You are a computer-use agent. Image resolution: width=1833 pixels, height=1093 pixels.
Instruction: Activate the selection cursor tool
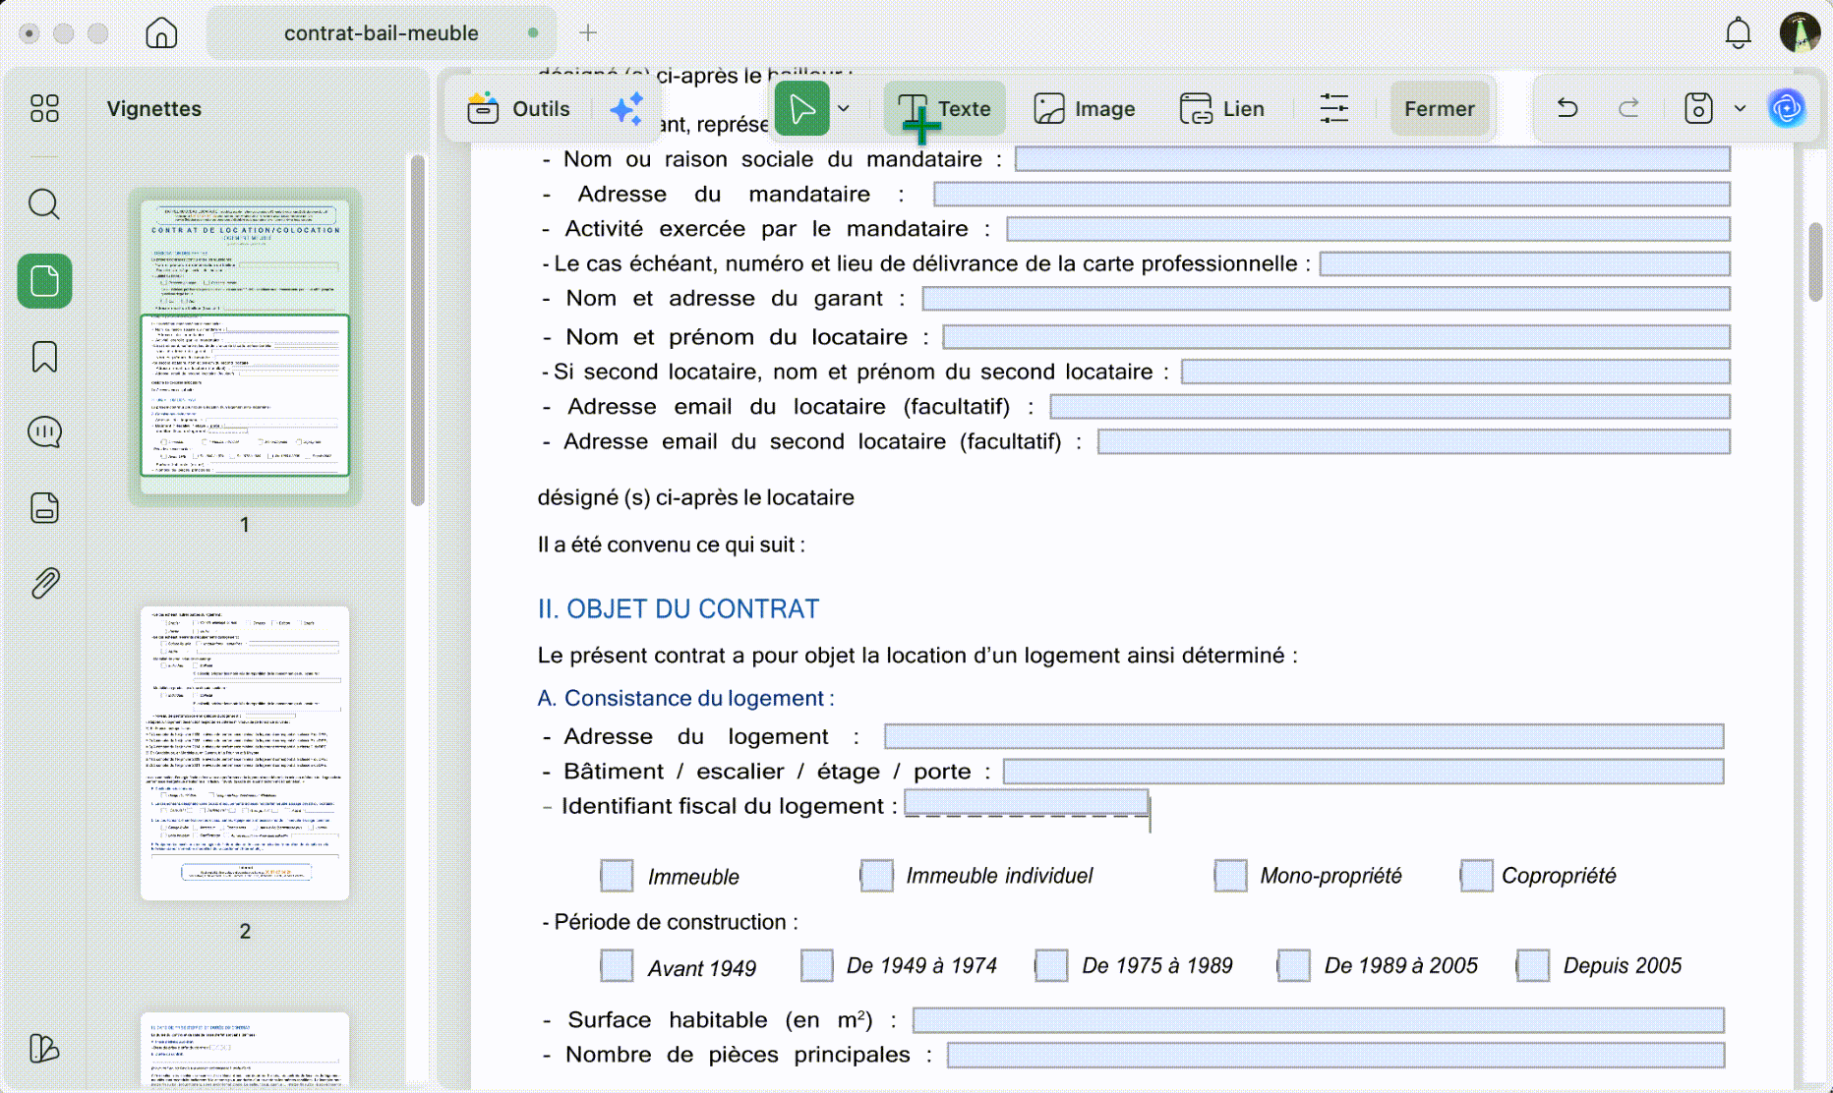[801, 108]
